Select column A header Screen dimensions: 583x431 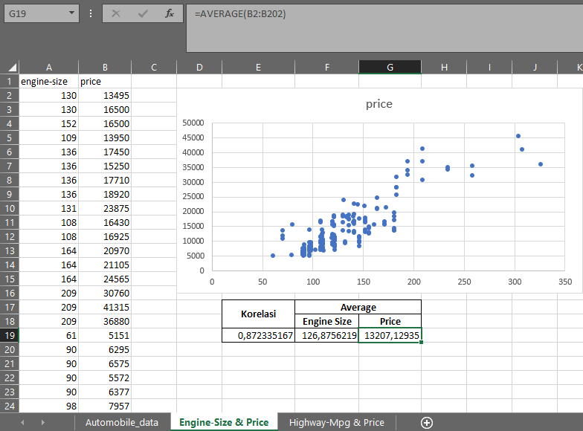tap(49, 67)
